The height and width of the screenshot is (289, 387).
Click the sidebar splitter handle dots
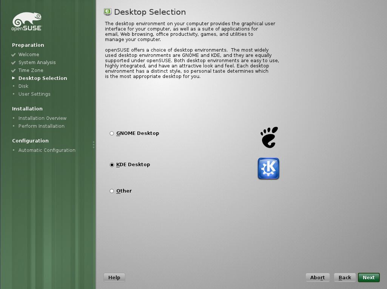[x=94, y=145]
